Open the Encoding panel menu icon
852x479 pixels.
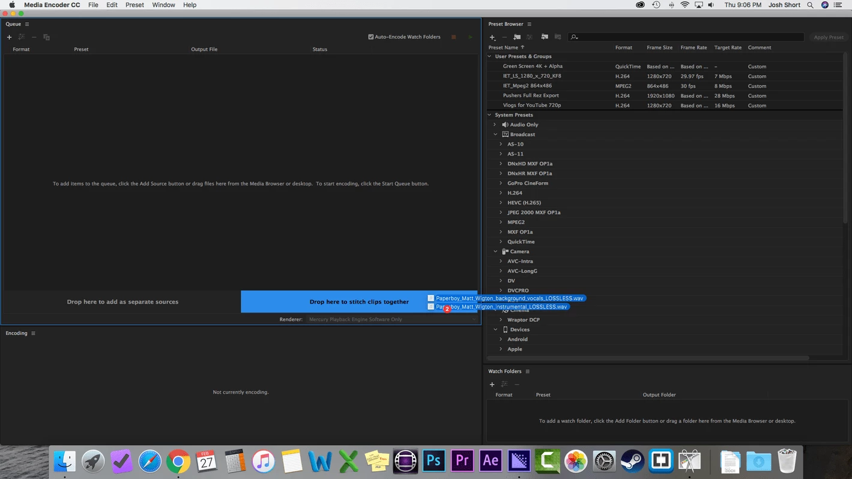(33, 333)
